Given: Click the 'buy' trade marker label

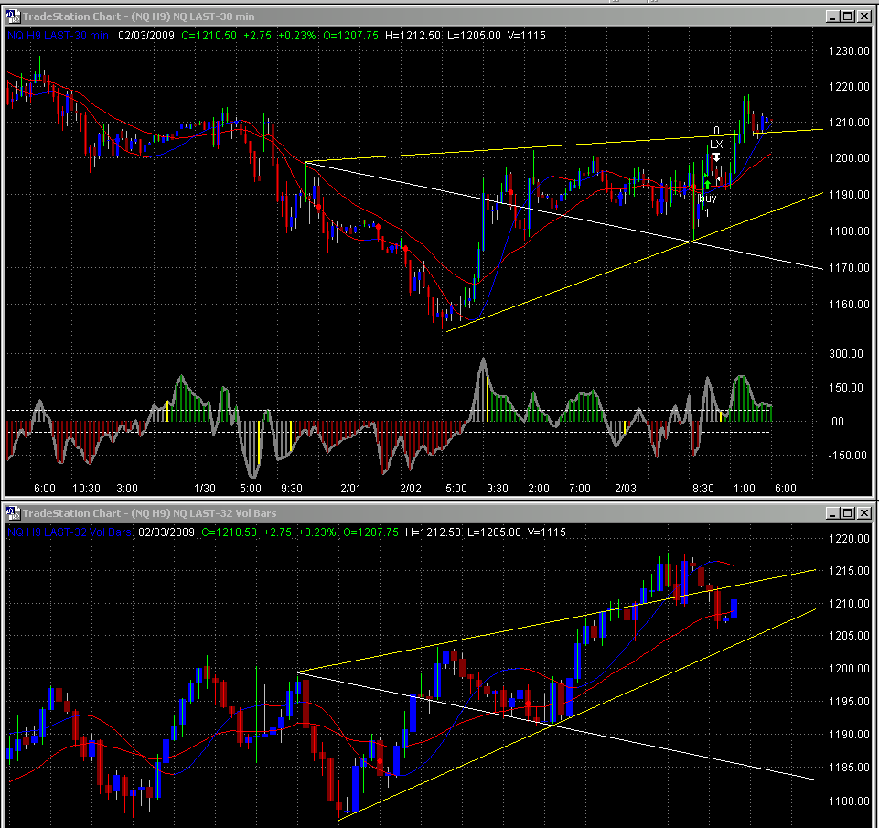Looking at the screenshot, I should [x=707, y=199].
